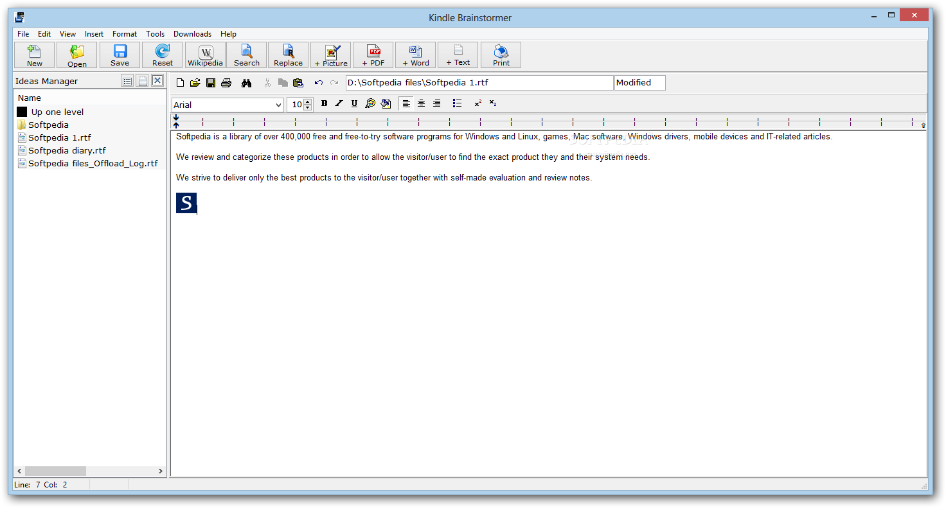This screenshot has height=508, width=946.
Task: Click small open-folder icon beside path field
Action: pyautogui.click(x=195, y=83)
